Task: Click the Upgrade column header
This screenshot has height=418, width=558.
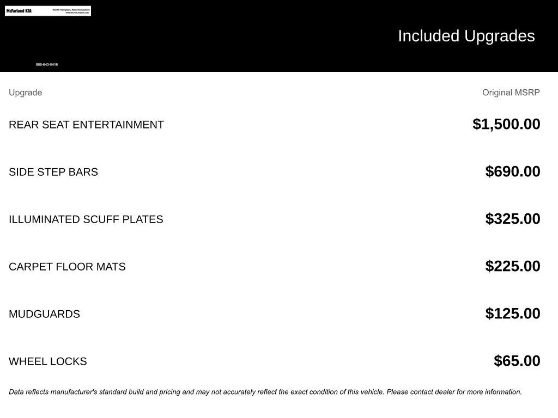Action: [25, 93]
